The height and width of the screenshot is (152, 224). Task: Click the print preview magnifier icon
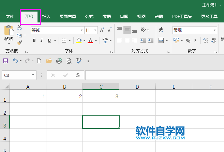coord(69,61)
